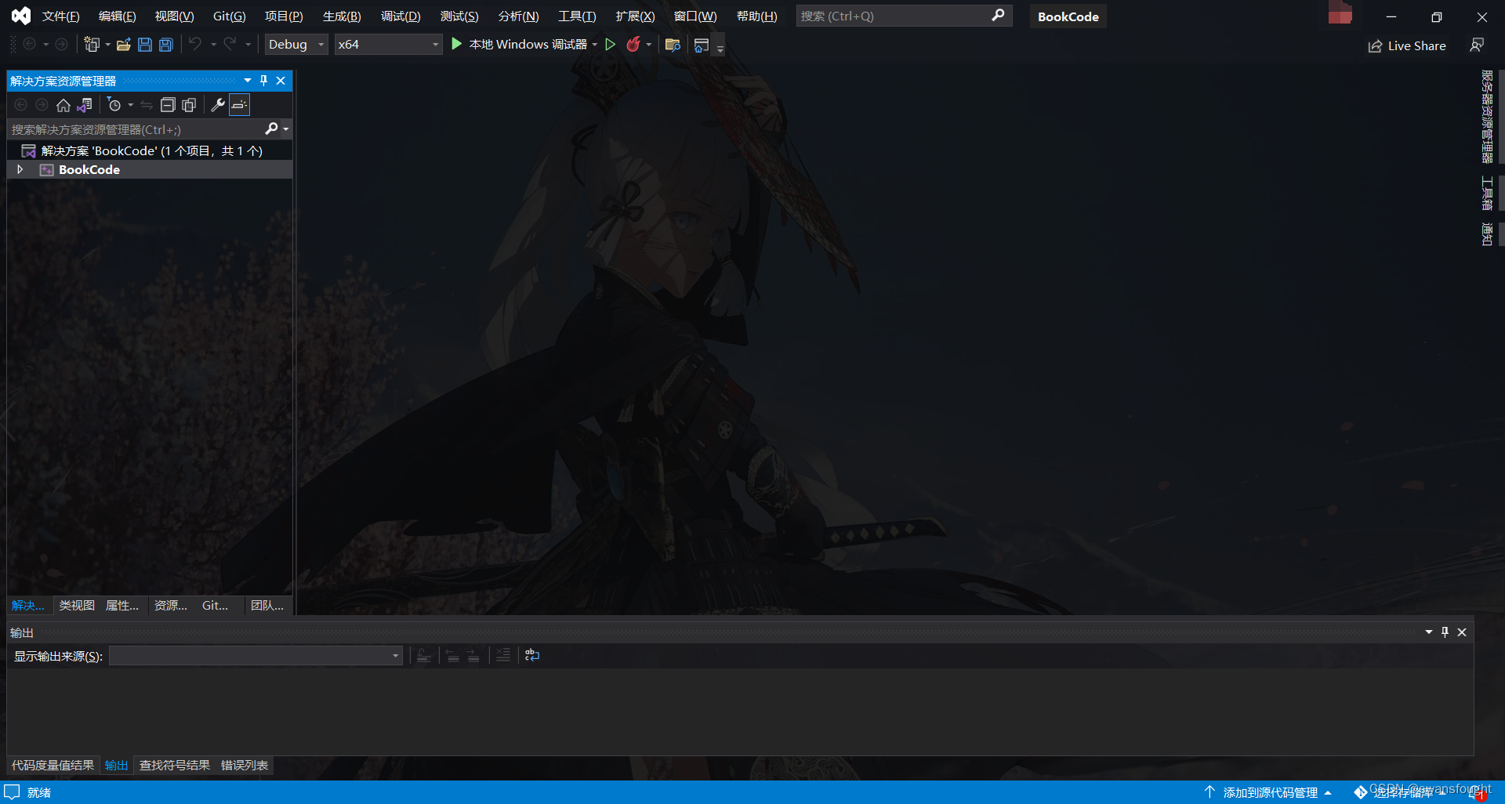The width and height of the screenshot is (1505, 804).
Task: Open the Git(G) menu
Action: (x=229, y=16)
